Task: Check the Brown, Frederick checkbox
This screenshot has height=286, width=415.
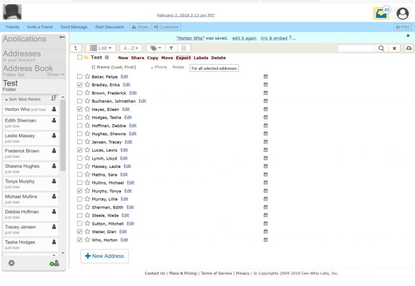Action: 80,93
